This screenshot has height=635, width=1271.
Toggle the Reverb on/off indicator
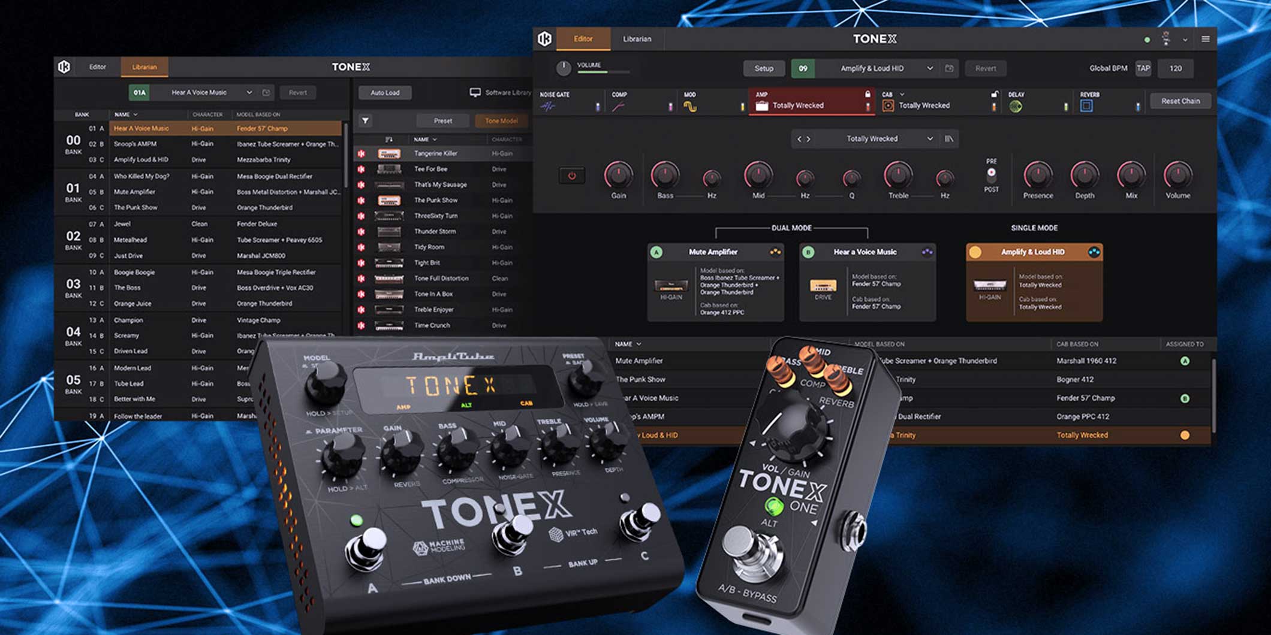(x=1137, y=107)
